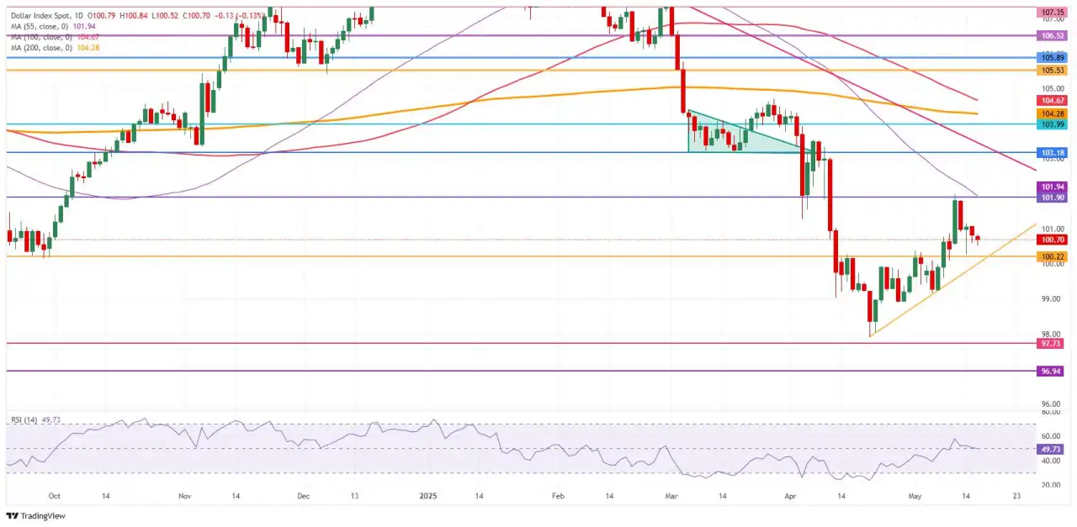
Task: Click the 106.52 price label
Action: [x=1053, y=36]
